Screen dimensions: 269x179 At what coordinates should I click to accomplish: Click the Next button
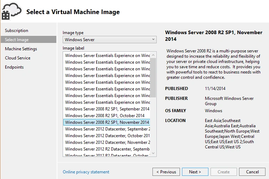[195, 172]
